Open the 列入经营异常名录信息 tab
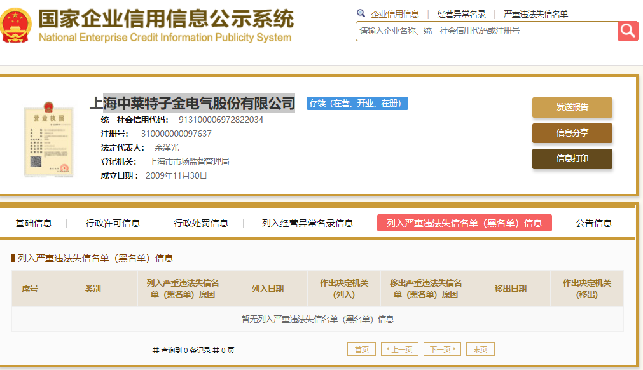 308,223
